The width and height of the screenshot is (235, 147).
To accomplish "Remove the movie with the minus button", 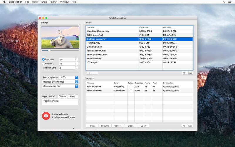I will 95,73.
